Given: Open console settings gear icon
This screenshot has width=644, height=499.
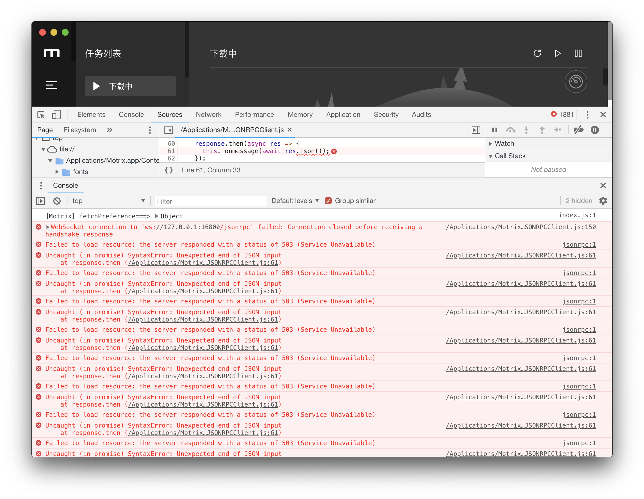Looking at the screenshot, I should 603,201.
